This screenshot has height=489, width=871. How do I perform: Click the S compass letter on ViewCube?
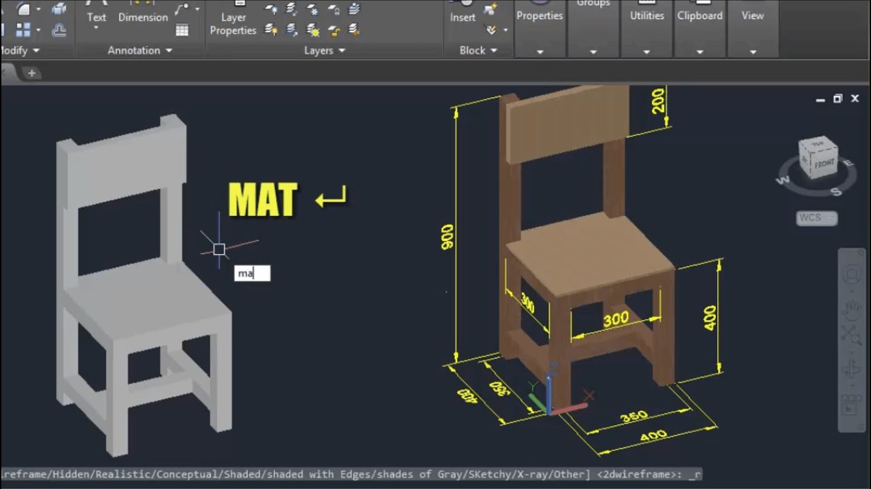836,192
